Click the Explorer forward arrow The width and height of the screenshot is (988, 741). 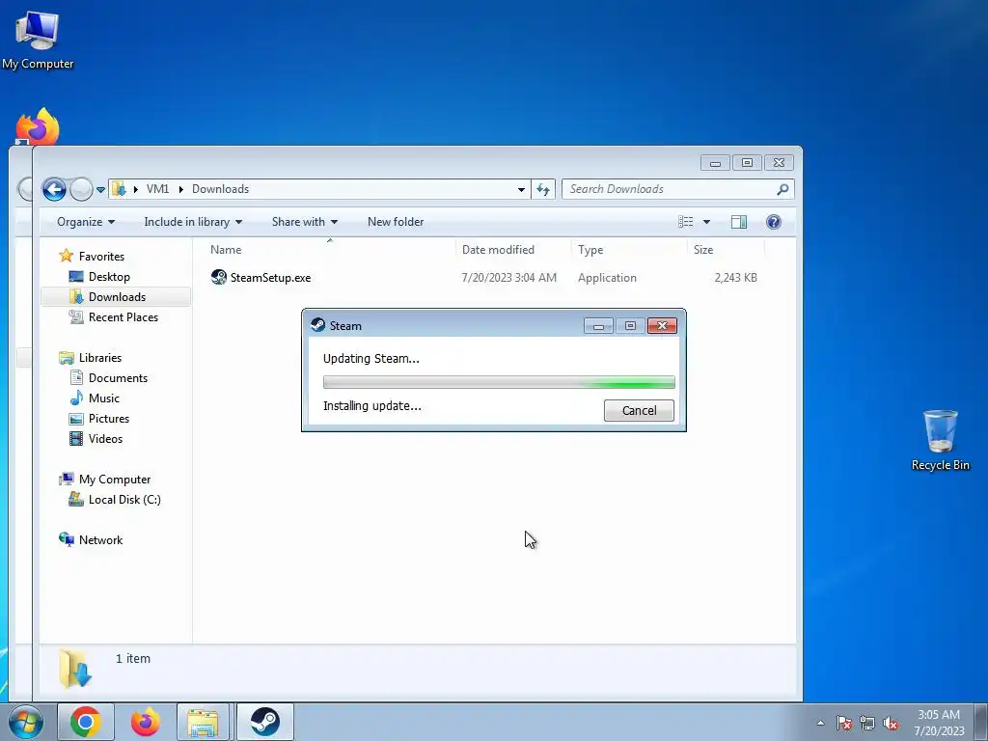81,189
